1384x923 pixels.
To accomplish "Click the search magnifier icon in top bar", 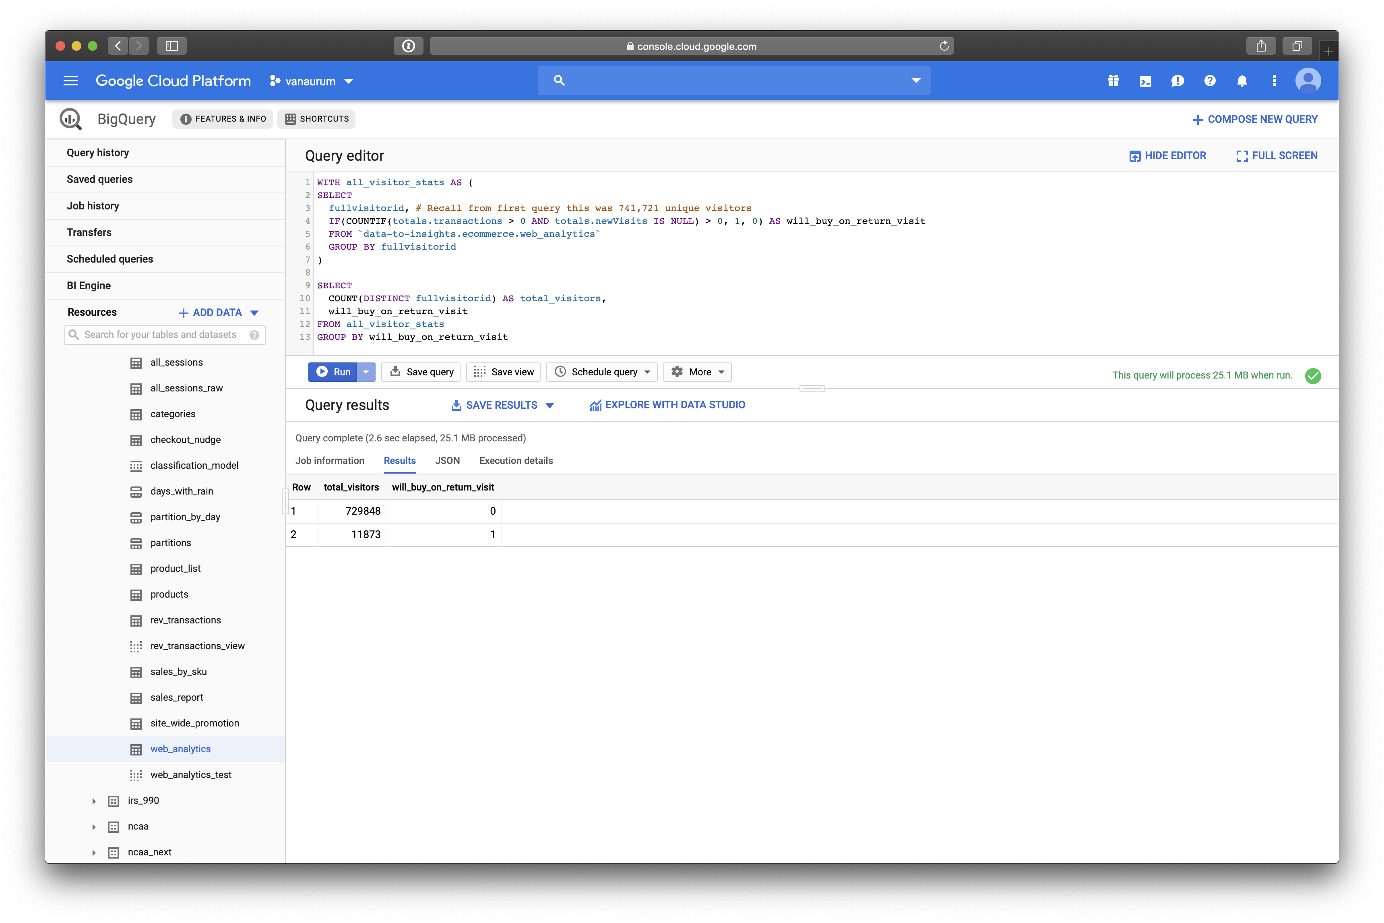I will 559,80.
